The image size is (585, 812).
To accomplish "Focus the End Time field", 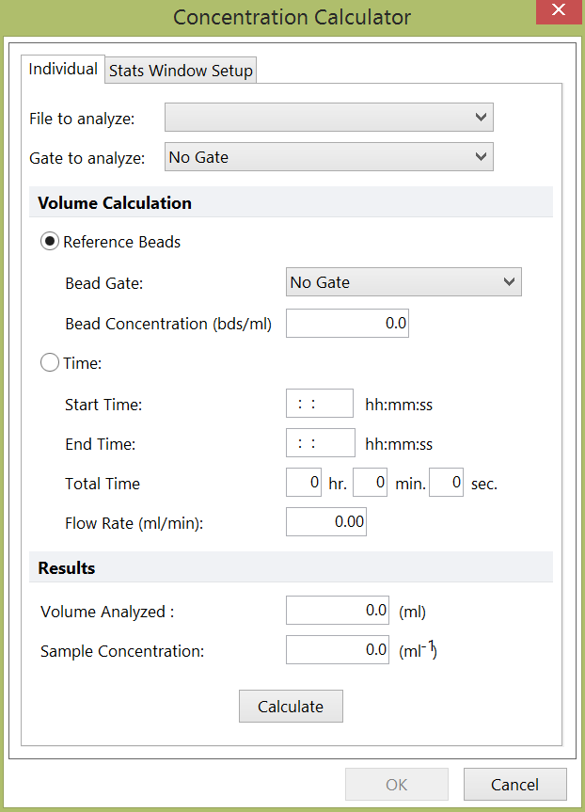I will tap(320, 443).
